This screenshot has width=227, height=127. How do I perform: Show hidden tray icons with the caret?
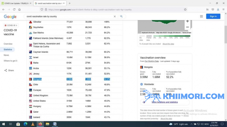coord(192,124)
